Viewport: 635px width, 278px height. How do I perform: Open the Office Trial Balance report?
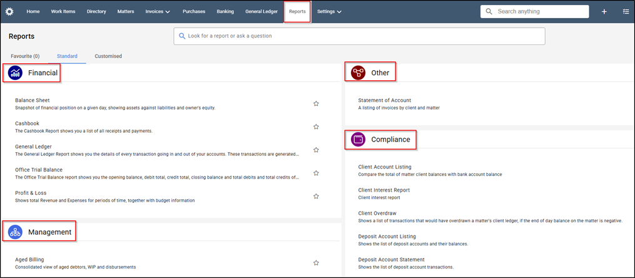click(39, 170)
